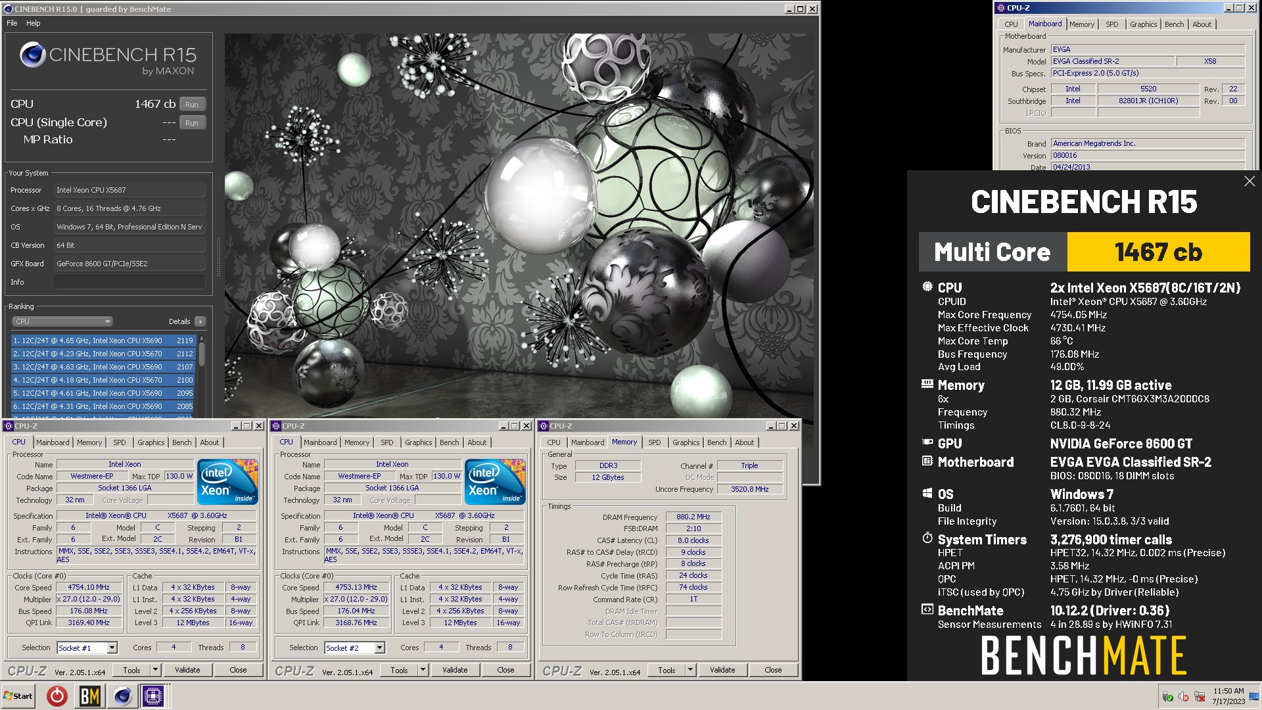Click the Socket #1 CPU-Z window title icon
The height and width of the screenshot is (710, 1262).
(9, 426)
